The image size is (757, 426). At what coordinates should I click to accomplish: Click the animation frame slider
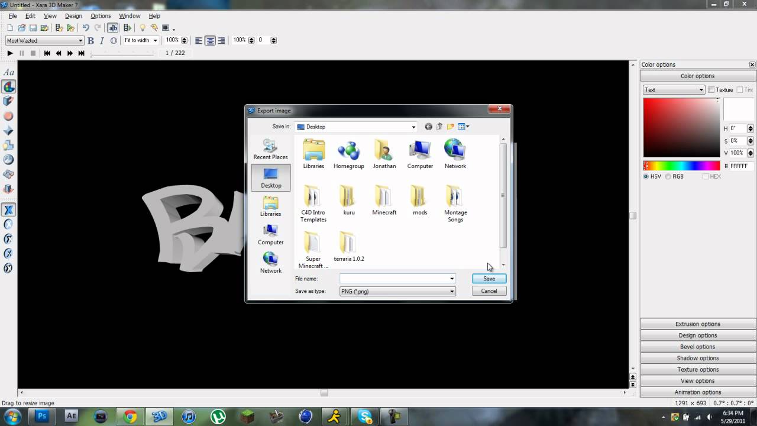click(121, 53)
